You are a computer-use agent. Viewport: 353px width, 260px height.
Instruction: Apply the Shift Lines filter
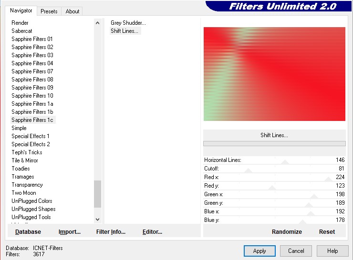tap(260, 251)
